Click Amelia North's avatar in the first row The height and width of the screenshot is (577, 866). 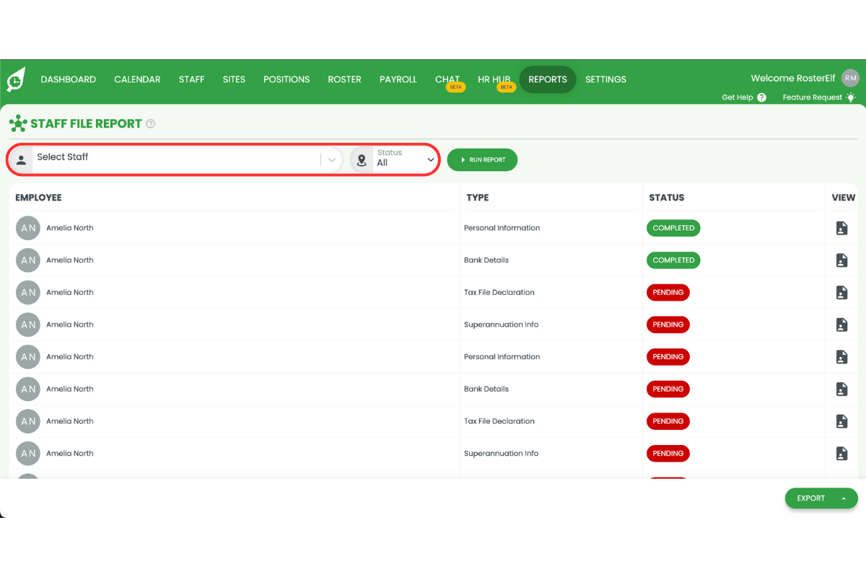click(x=27, y=228)
